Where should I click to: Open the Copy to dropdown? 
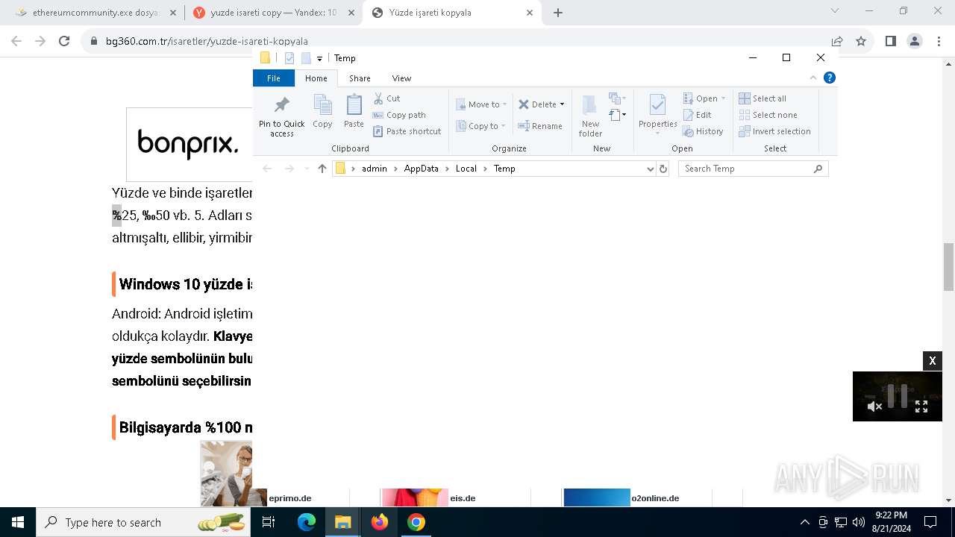(481, 126)
